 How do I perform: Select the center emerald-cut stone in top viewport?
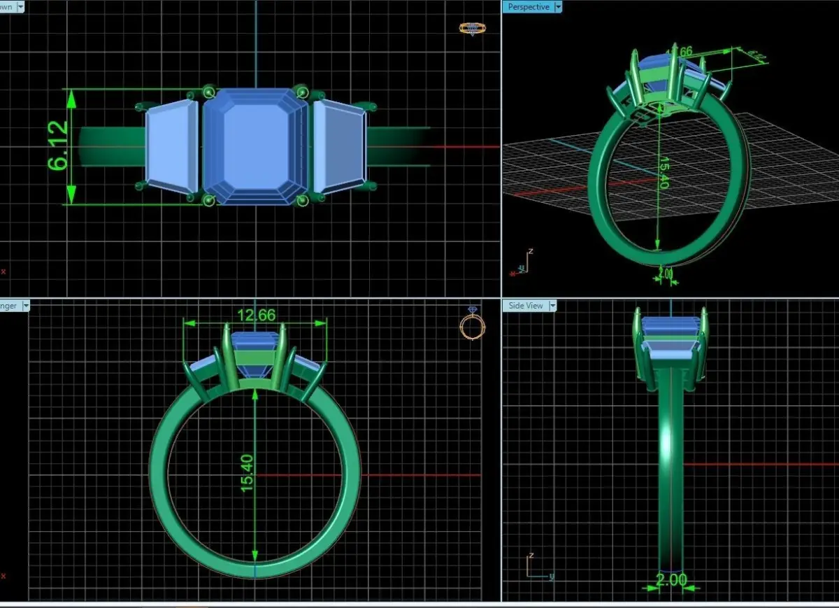click(x=256, y=146)
